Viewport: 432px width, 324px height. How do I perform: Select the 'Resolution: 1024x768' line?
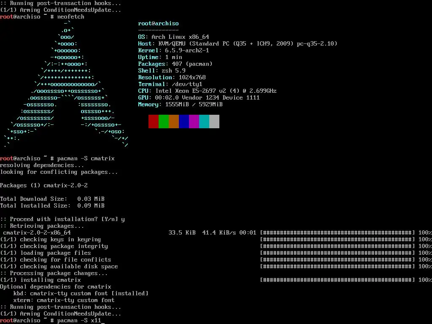pyautogui.click(x=172, y=78)
